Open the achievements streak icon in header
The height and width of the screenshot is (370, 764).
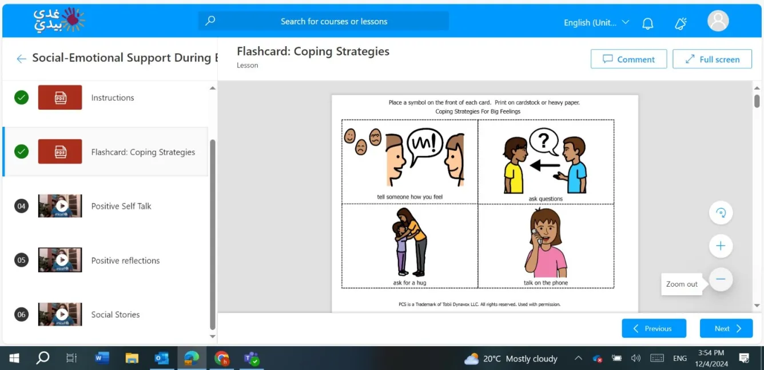[x=681, y=23]
